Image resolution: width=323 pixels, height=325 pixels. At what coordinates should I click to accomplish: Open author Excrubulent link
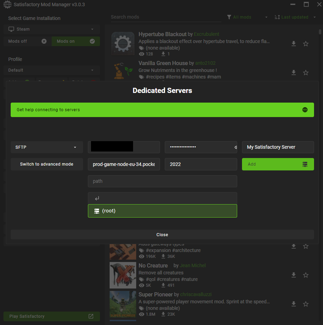(206, 34)
